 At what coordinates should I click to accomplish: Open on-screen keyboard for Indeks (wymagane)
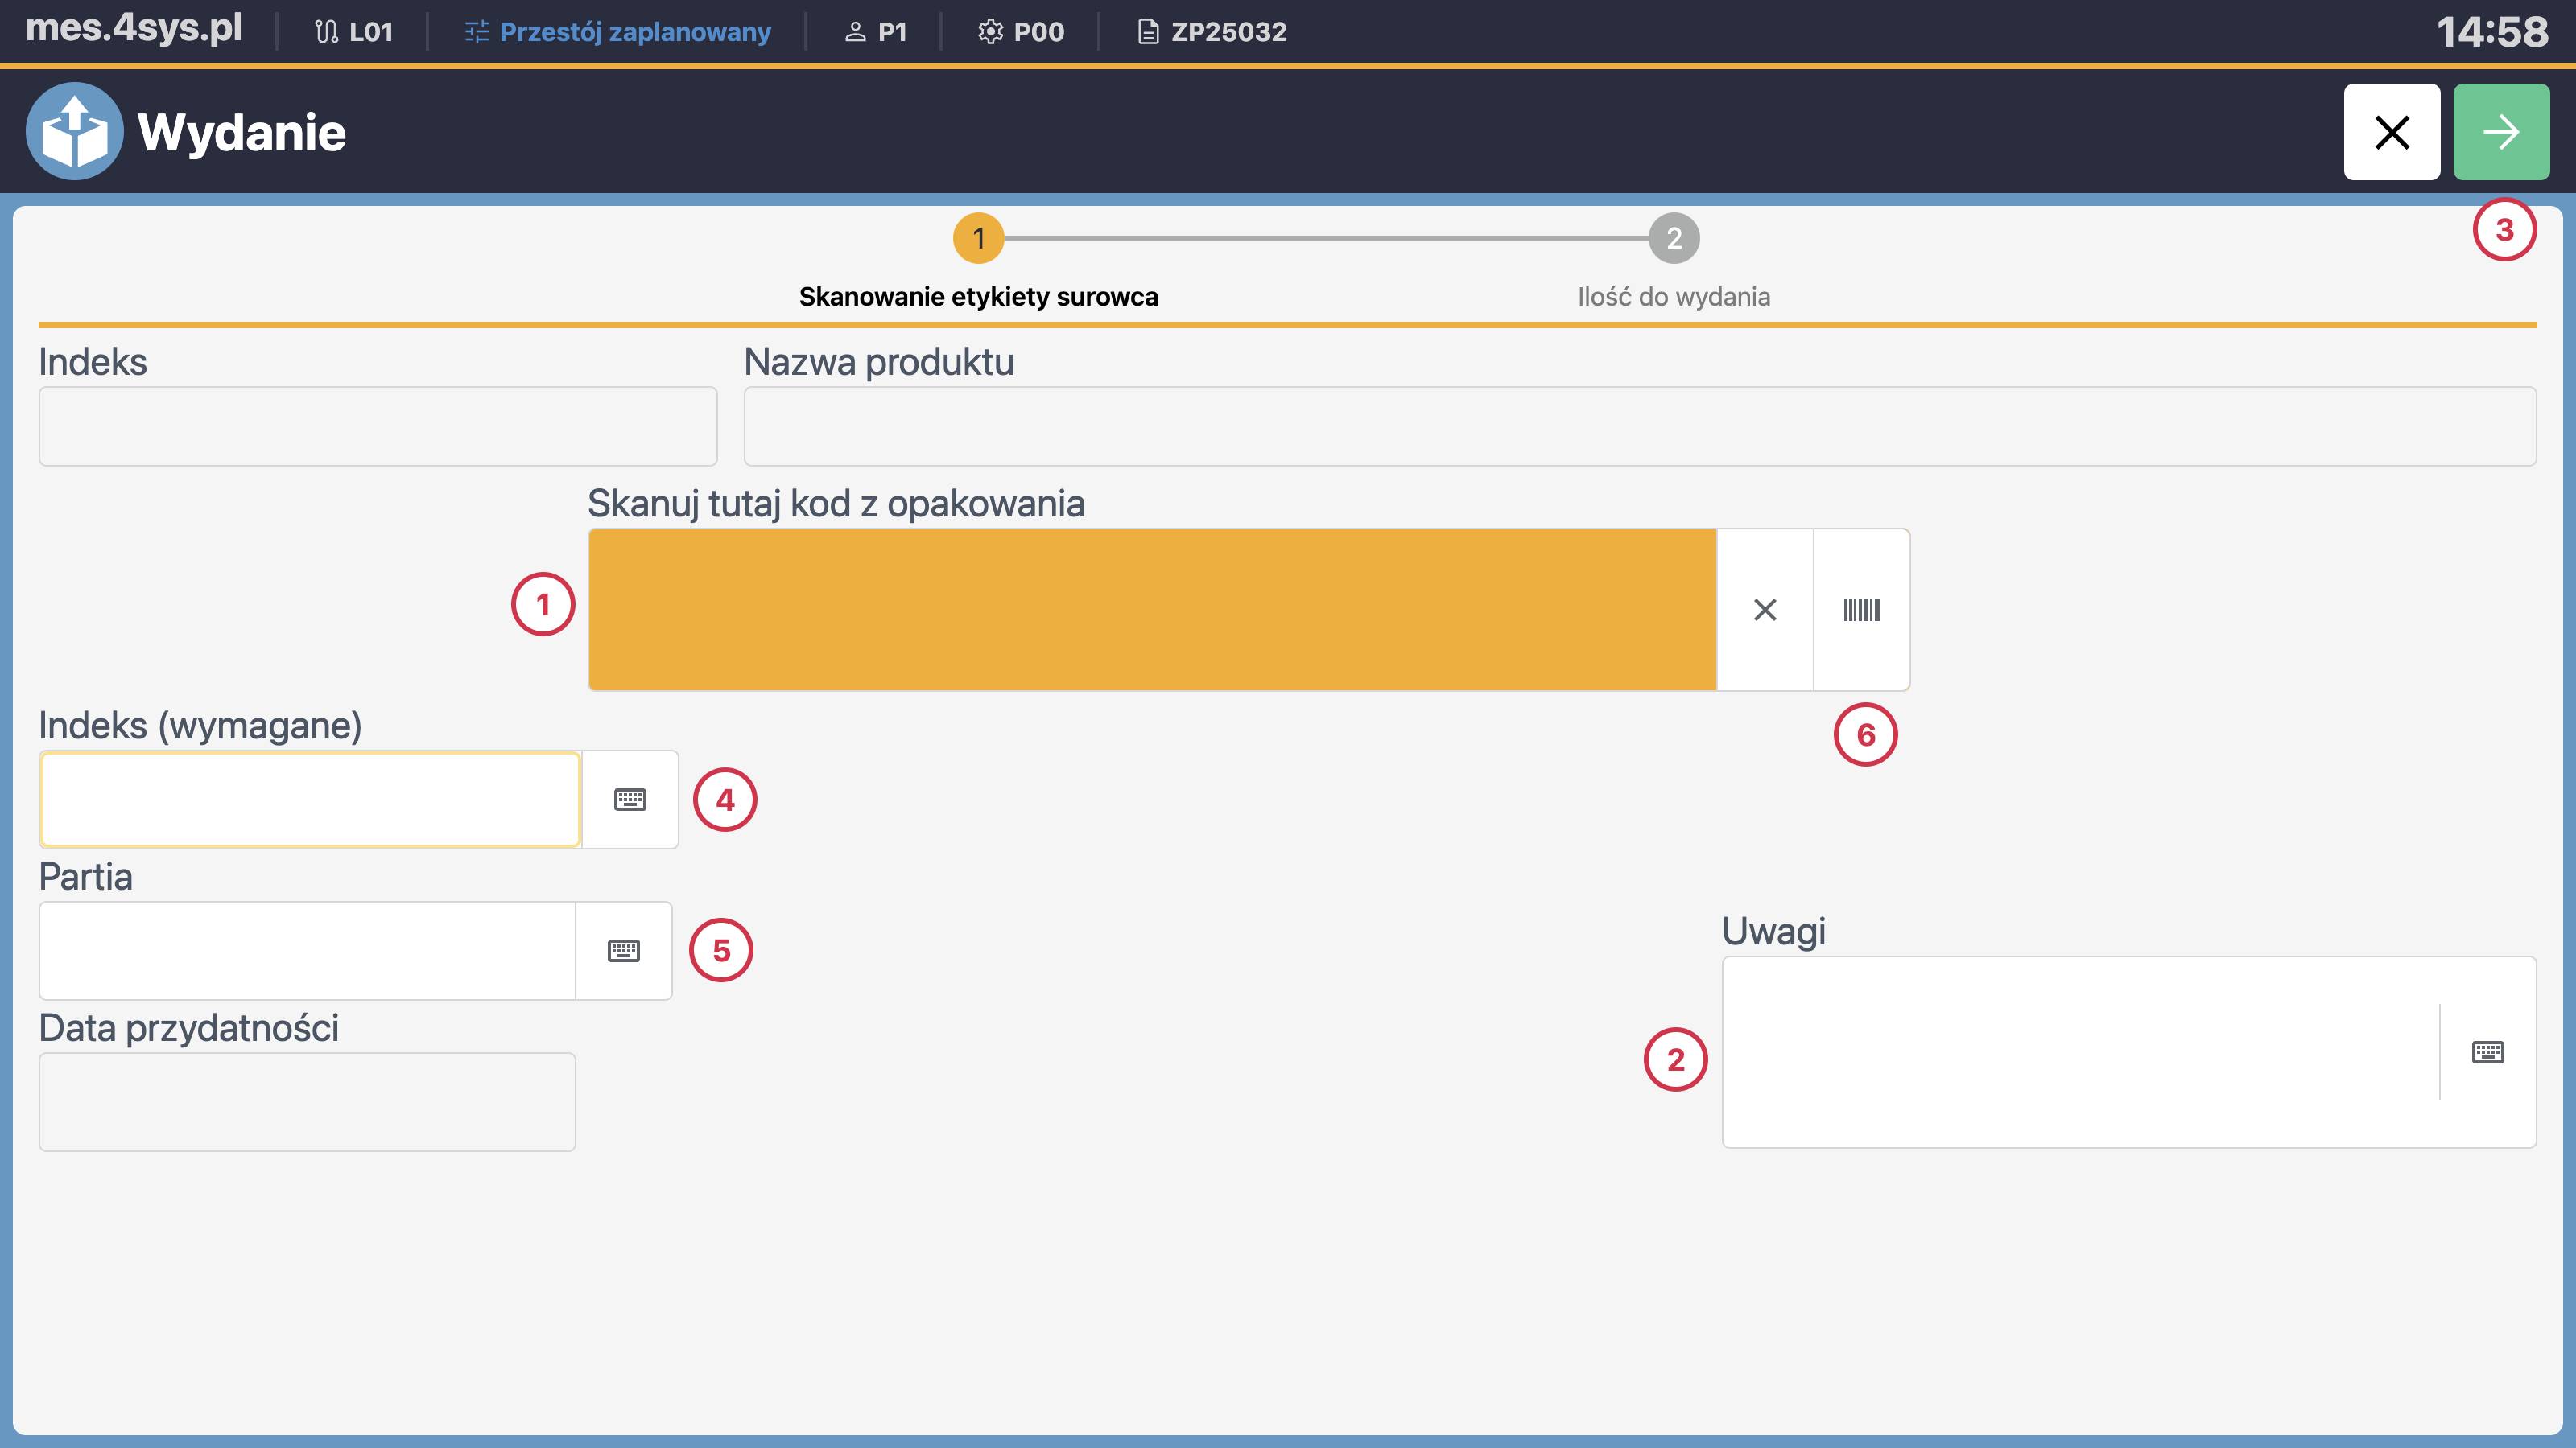click(x=630, y=800)
